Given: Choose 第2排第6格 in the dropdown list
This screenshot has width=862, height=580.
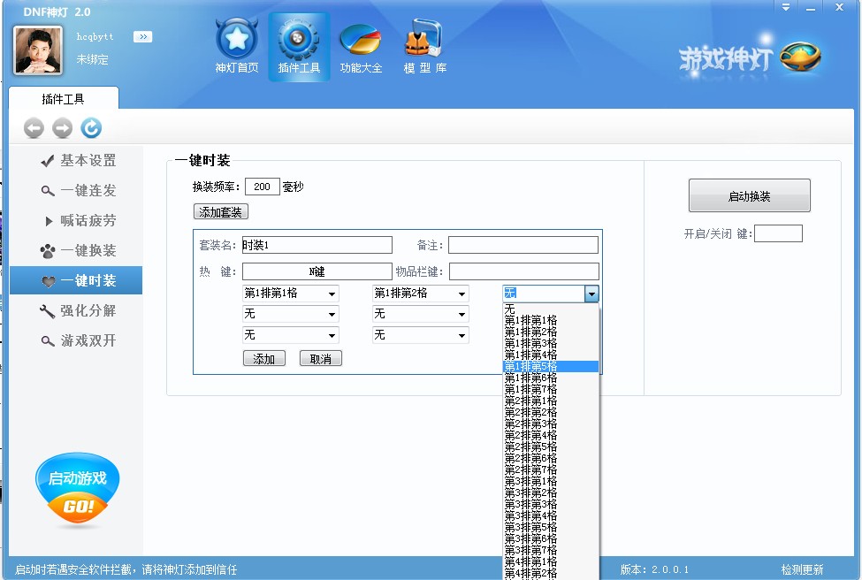Looking at the screenshot, I should point(551,459).
